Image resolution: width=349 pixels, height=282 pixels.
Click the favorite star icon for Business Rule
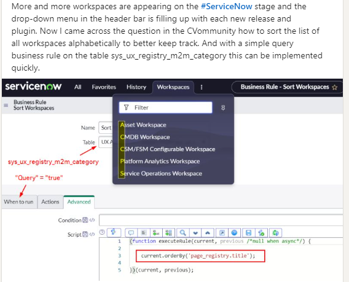[x=334, y=87]
